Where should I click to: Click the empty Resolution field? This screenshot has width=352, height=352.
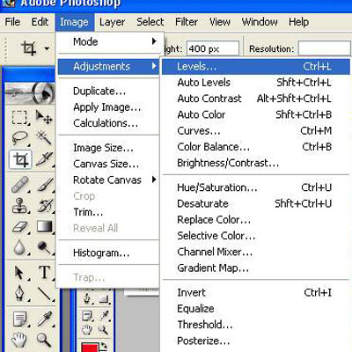pos(325,48)
